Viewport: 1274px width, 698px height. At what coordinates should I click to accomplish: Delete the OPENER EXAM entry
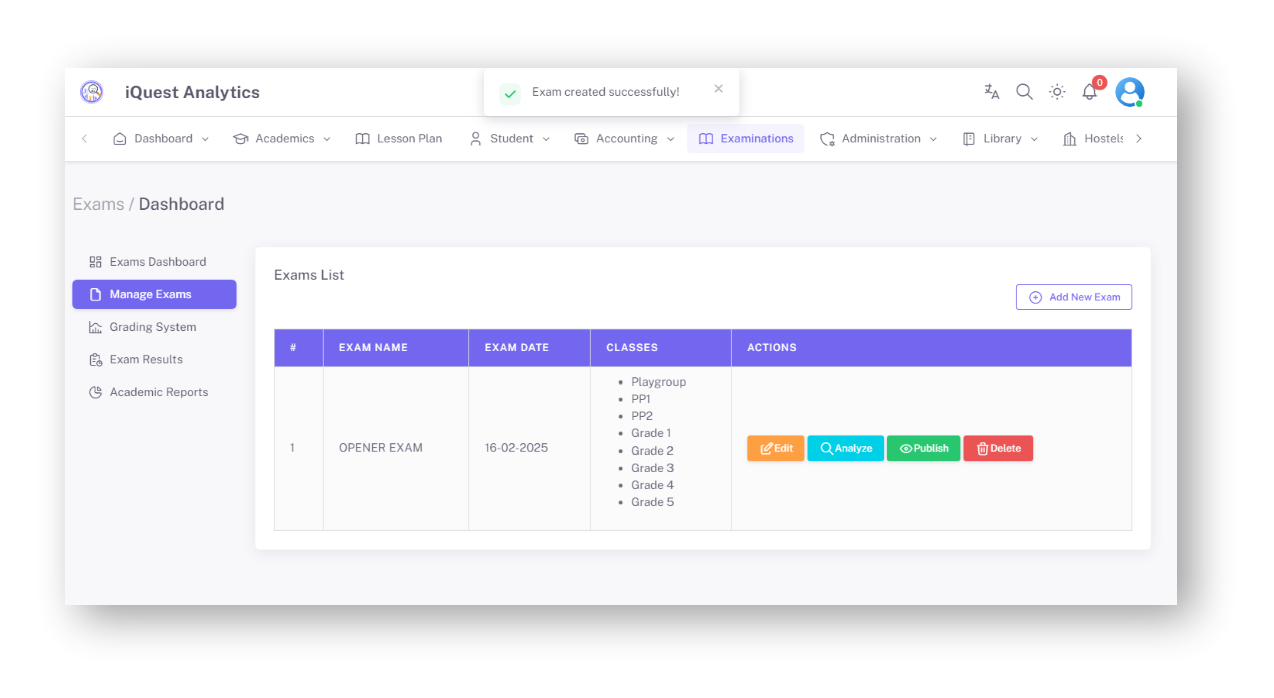[x=998, y=448]
